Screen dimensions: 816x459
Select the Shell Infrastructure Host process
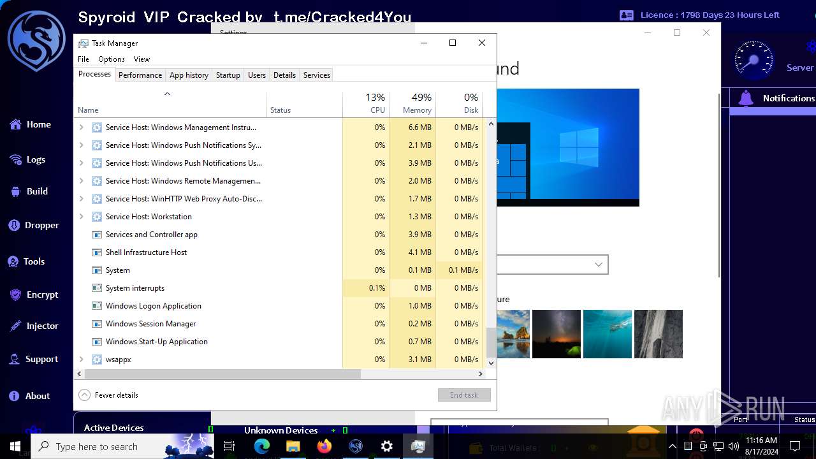click(x=279, y=252)
